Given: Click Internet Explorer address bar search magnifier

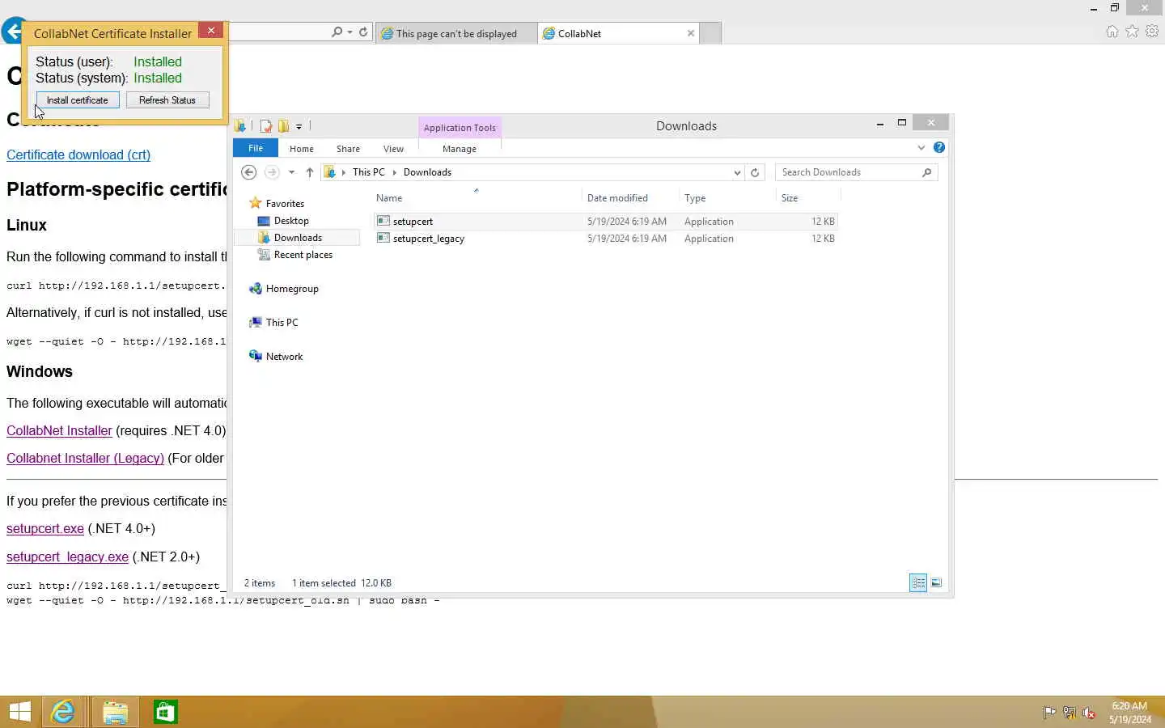Looking at the screenshot, I should pyautogui.click(x=337, y=32).
